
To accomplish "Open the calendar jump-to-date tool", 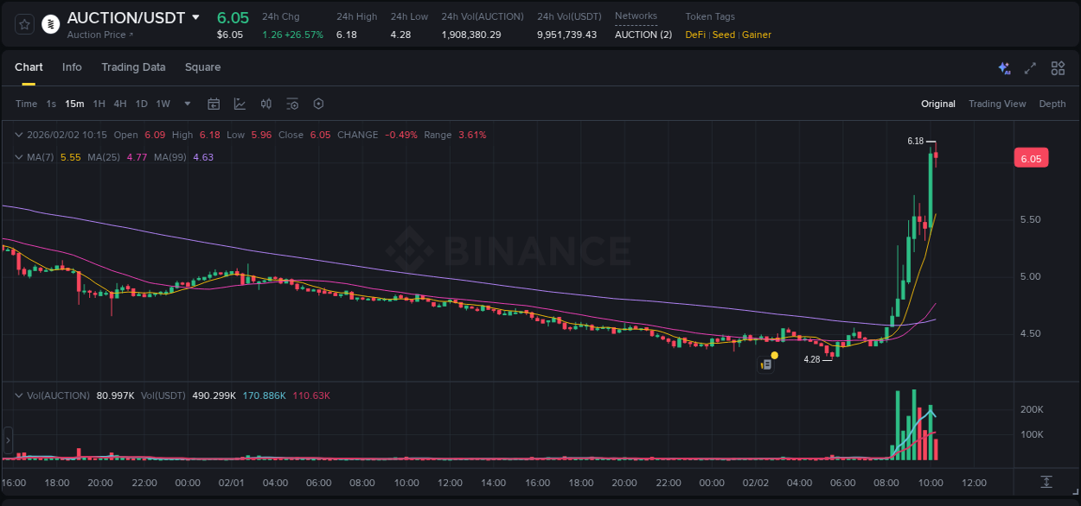I will point(214,104).
